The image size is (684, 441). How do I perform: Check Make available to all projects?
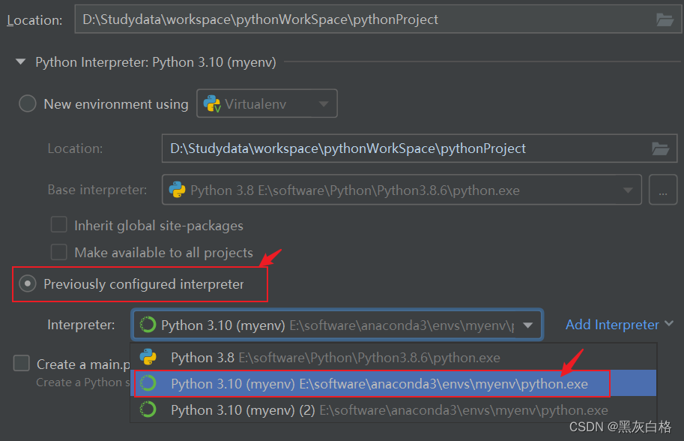(58, 253)
